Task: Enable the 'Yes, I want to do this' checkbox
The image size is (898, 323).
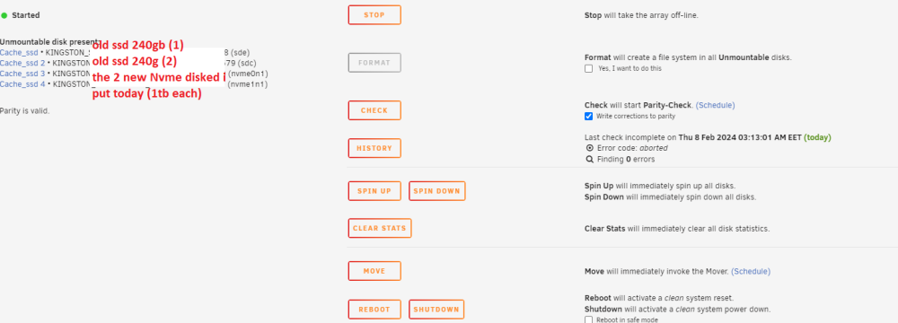Action: coord(589,69)
